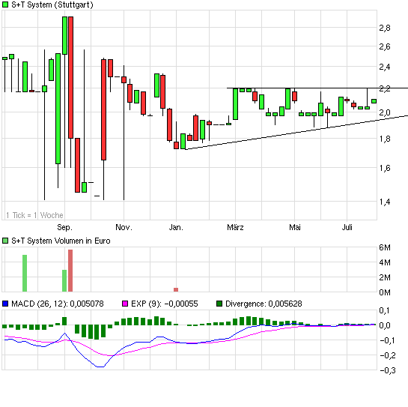Click the 1,8 price axis label

[385, 139]
